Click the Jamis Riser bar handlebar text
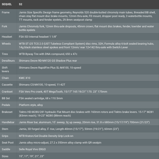 [x=84, y=122]
